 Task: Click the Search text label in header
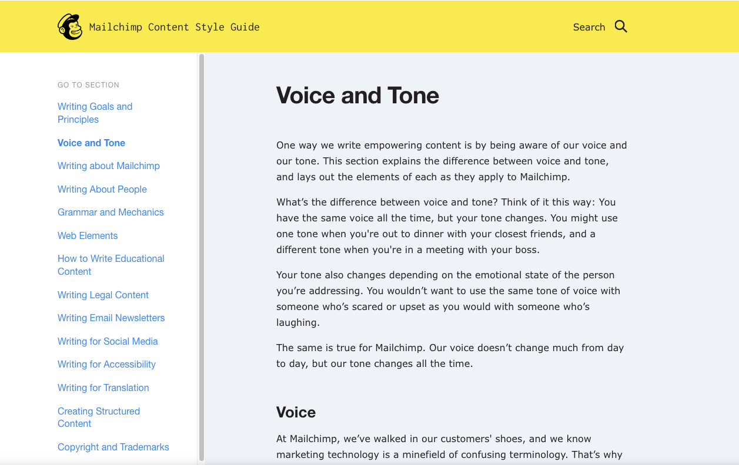pyautogui.click(x=588, y=27)
